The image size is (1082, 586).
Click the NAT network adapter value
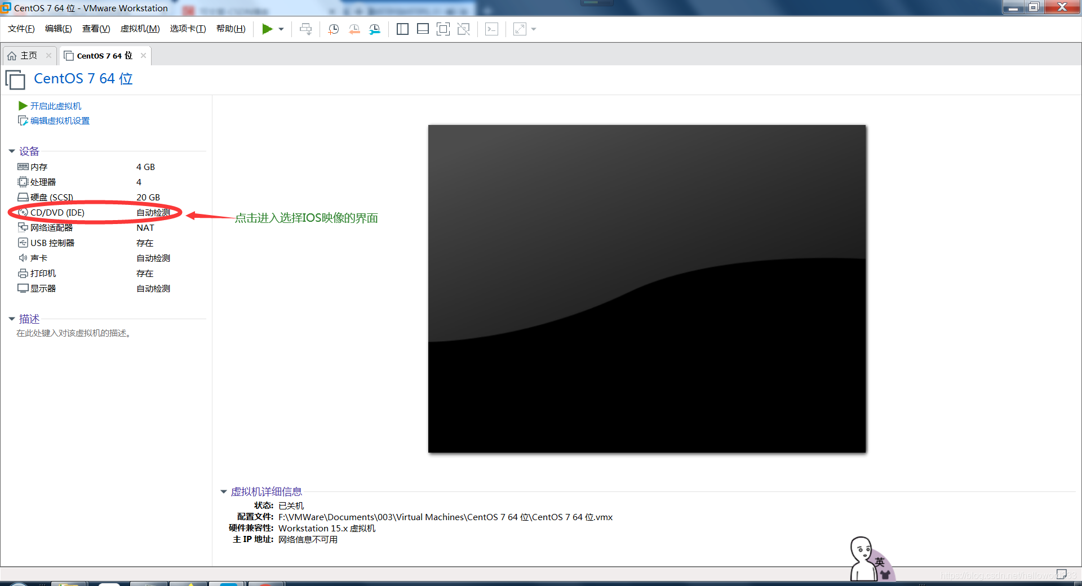click(145, 228)
